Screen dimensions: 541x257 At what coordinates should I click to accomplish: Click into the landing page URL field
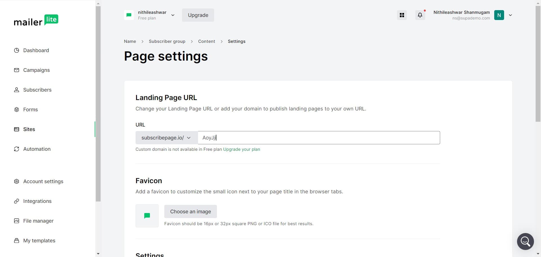[318, 138]
